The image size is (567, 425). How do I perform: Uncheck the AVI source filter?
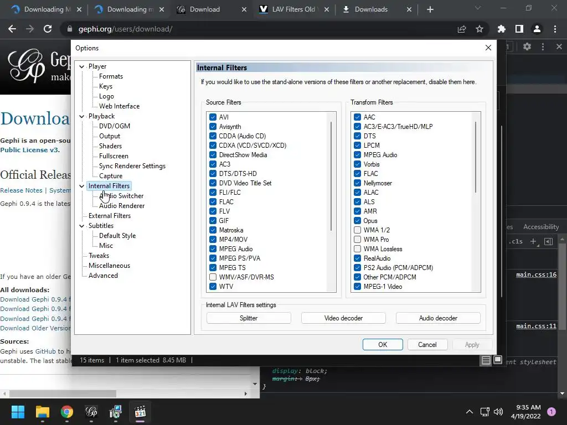coord(213,117)
